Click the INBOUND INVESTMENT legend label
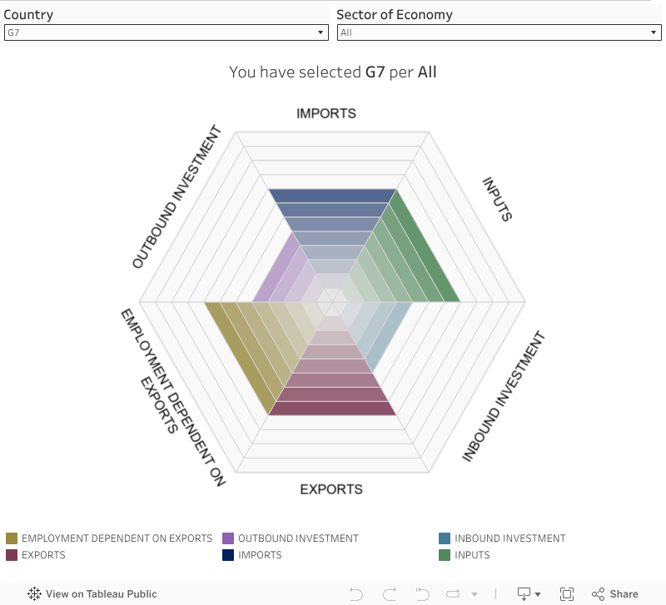This screenshot has width=666, height=605. point(510,538)
